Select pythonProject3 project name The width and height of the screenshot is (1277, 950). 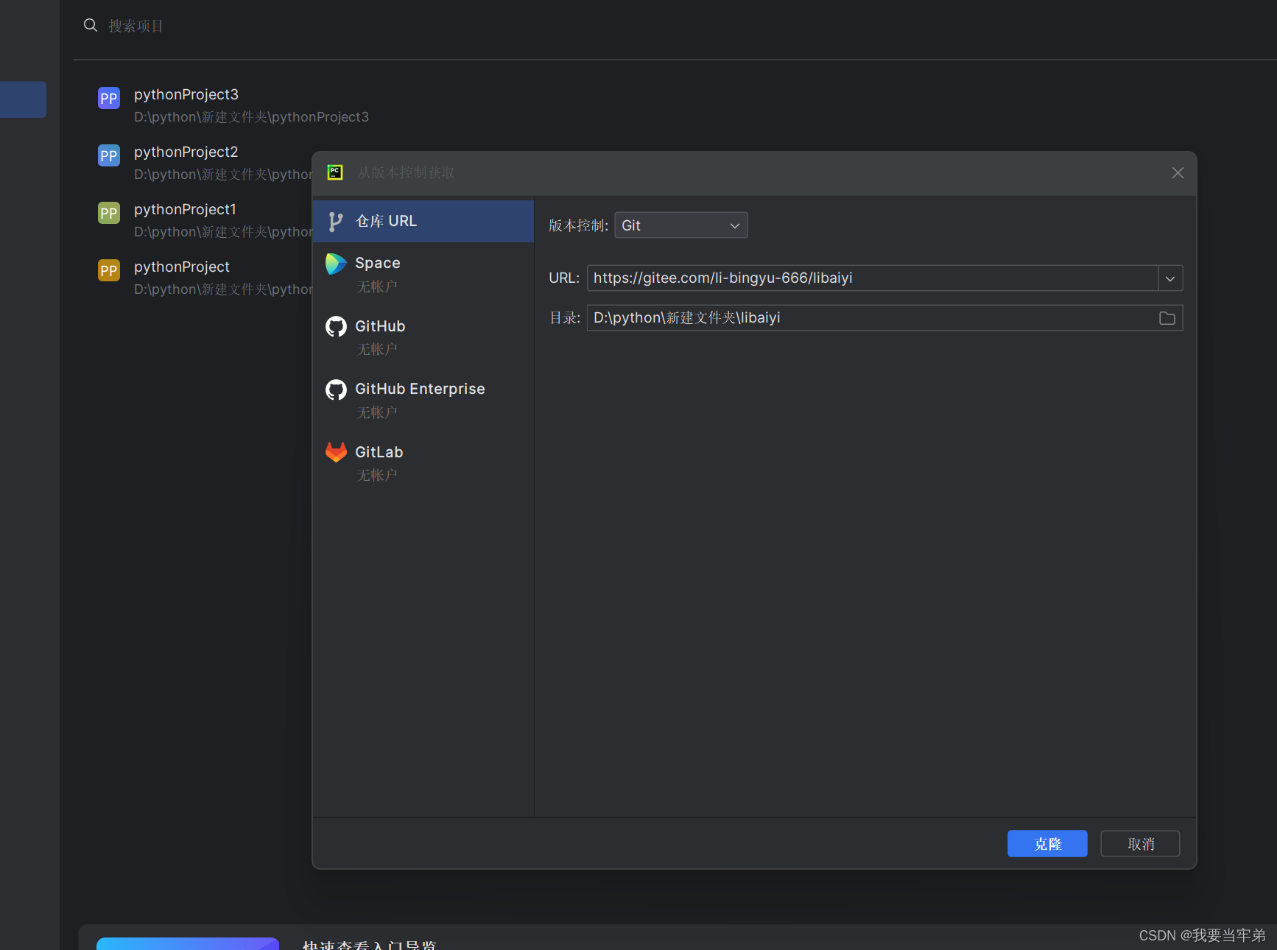click(x=186, y=94)
